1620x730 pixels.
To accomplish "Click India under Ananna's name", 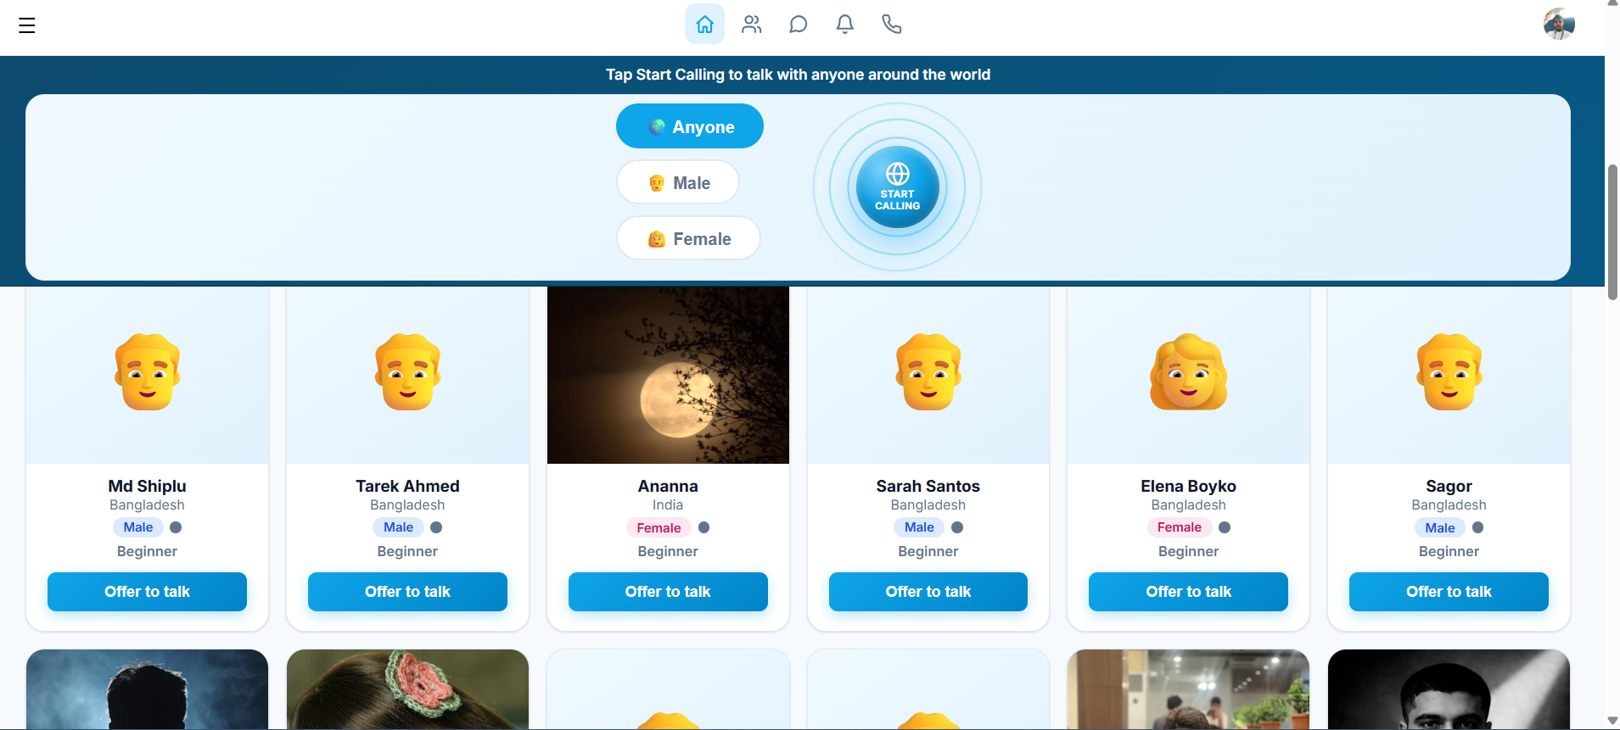I will [x=668, y=505].
